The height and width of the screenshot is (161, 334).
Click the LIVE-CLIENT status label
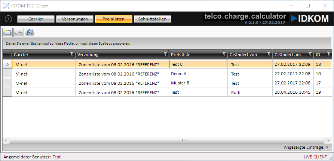pyautogui.click(x=315, y=157)
